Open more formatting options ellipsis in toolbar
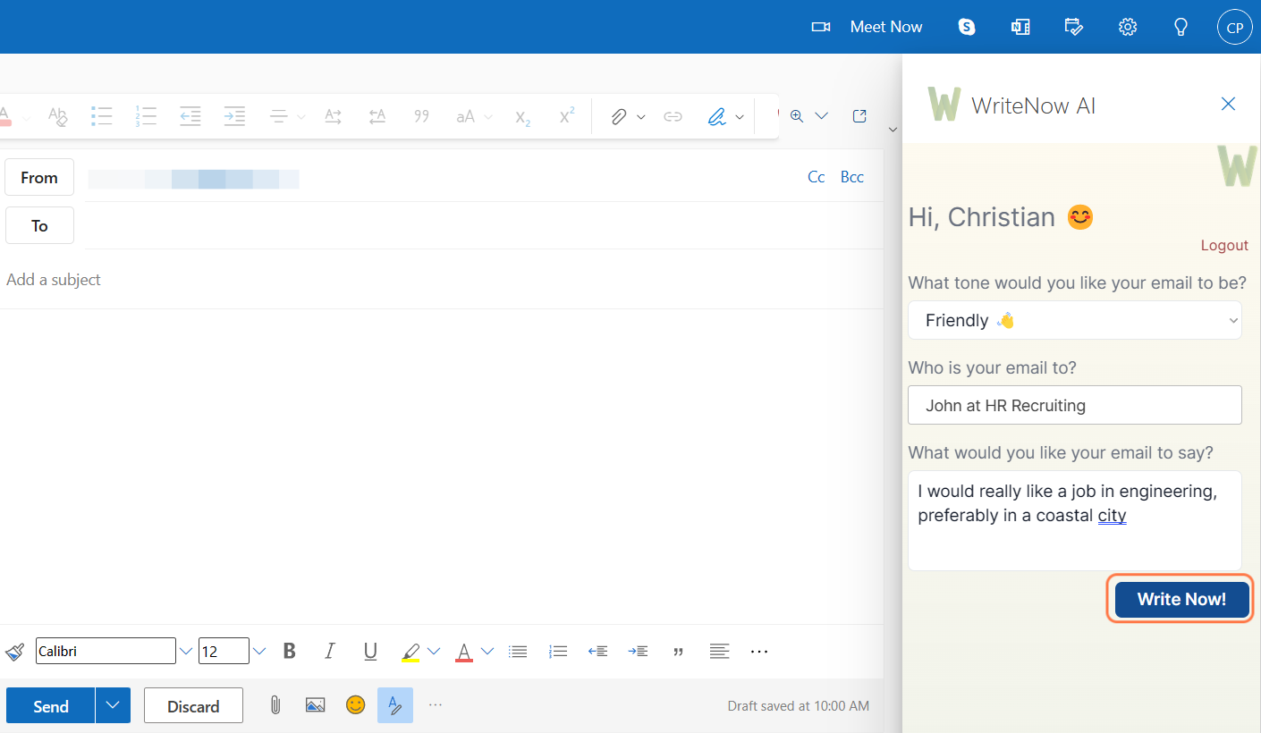Viewport: 1261px width, 733px height. coord(759,652)
